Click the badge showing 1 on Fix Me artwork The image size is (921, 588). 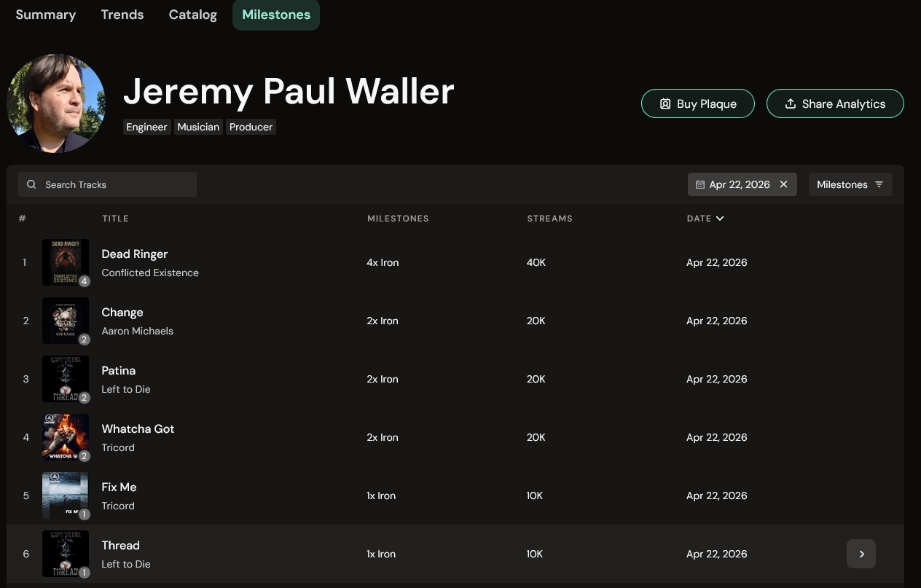[84, 514]
